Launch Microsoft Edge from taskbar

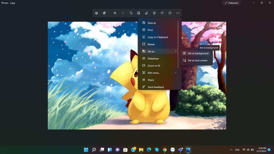[x=149, y=150]
